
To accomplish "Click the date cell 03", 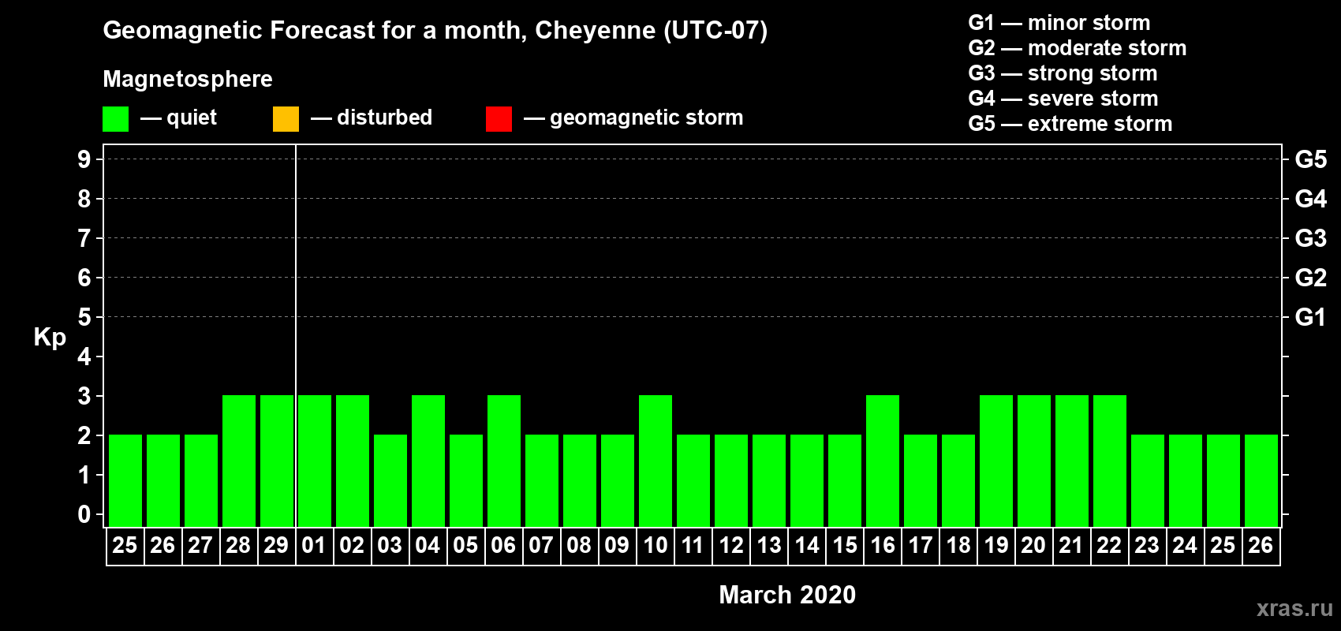I will coord(390,546).
